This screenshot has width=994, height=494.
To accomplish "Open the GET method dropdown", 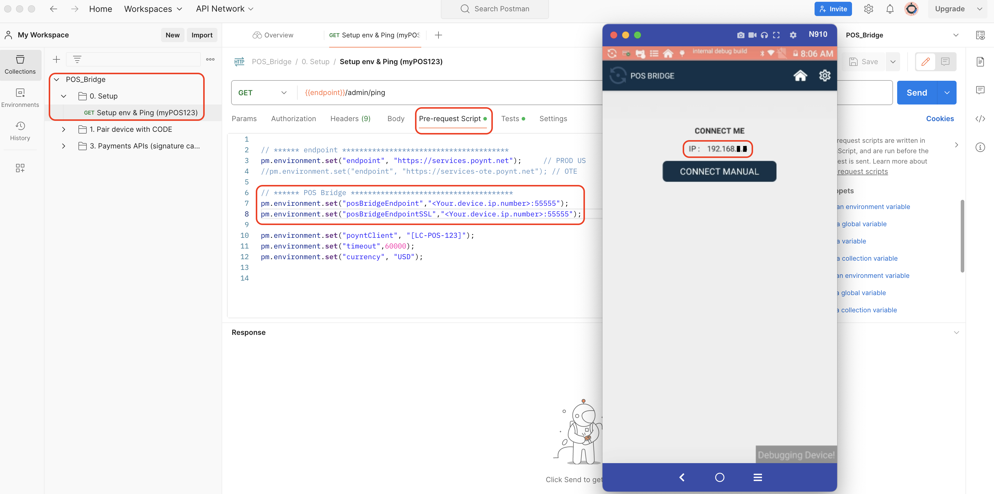I will click(x=263, y=93).
